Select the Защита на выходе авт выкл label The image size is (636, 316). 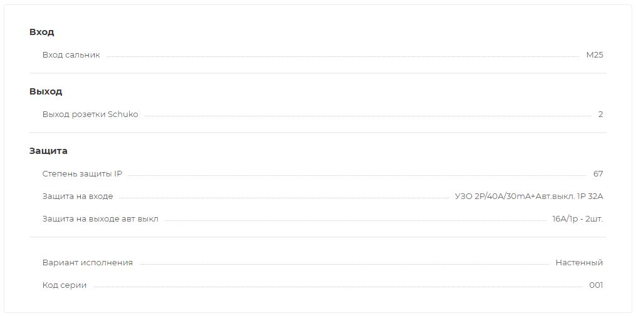pos(100,219)
